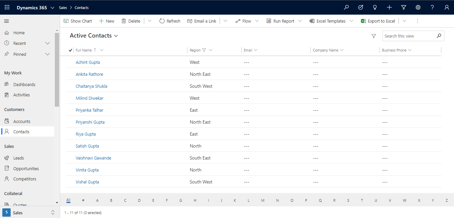Screen dimensions: 454x218
Task: Click Show Chart in command bar
Action: 78,21
